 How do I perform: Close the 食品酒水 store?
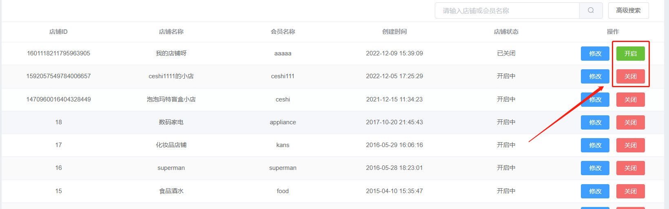click(x=630, y=191)
